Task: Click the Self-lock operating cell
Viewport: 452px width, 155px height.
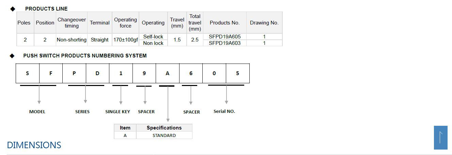Action: click(x=153, y=37)
